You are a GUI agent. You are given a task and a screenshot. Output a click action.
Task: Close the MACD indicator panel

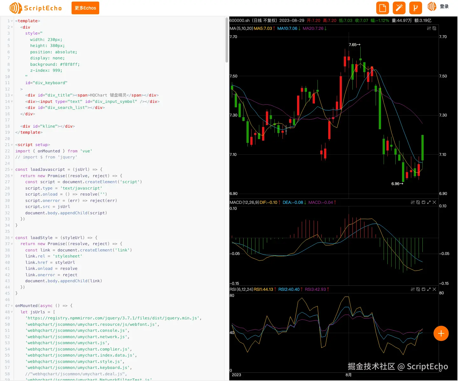point(434,202)
